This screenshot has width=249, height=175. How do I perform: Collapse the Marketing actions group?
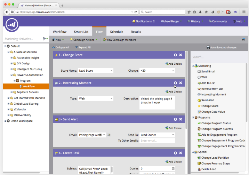tap(193, 66)
